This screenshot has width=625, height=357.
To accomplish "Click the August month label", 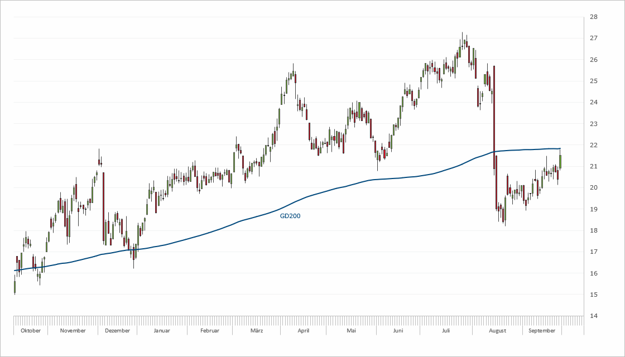I will pyautogui.click(x=497, y=331).
